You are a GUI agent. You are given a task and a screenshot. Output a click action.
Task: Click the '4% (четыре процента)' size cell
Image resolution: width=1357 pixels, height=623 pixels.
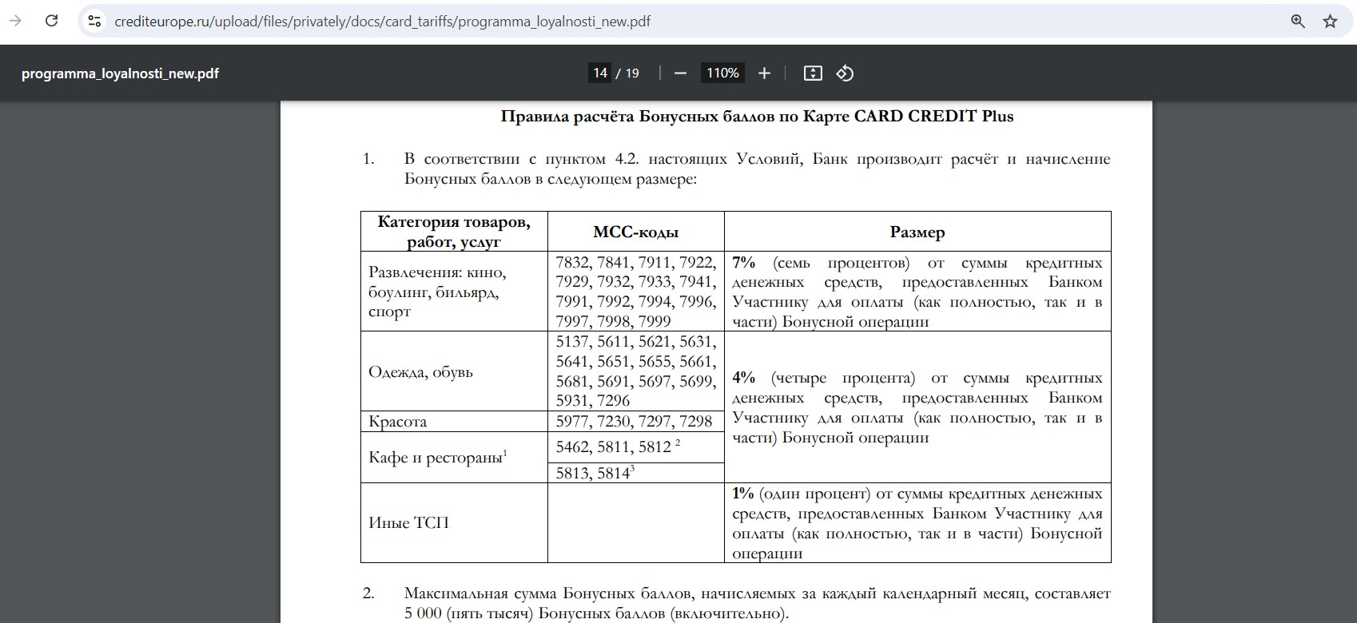tap(917, 407)
